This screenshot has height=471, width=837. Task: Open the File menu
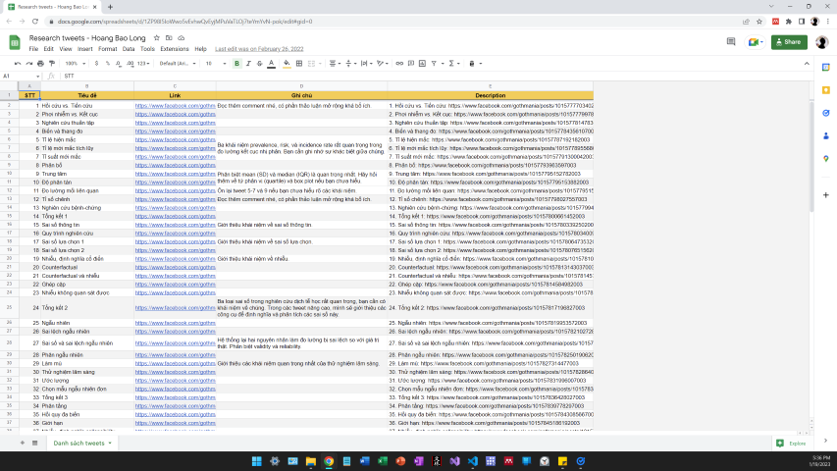(x=33, y=49)
